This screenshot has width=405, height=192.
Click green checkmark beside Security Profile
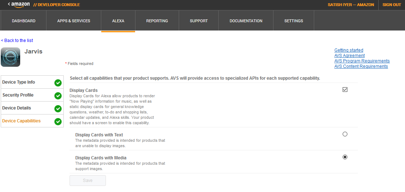pyautogui.click(x=58, y=96)
